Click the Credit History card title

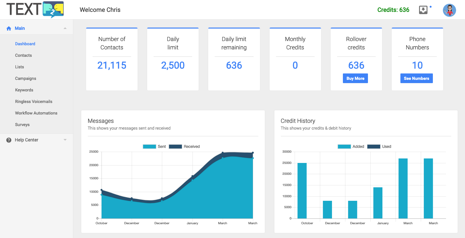[x=298, y=121]
